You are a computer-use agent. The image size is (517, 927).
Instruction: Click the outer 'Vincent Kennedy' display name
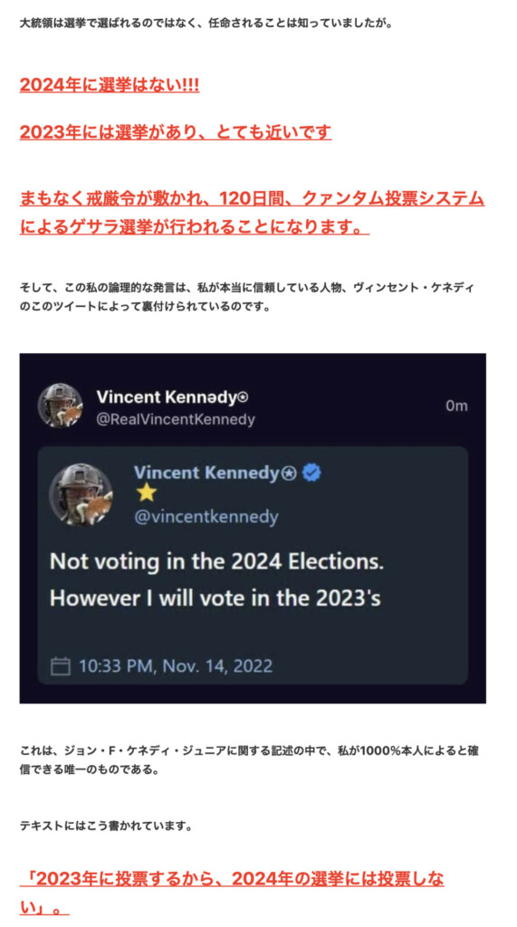pos(166,397)
